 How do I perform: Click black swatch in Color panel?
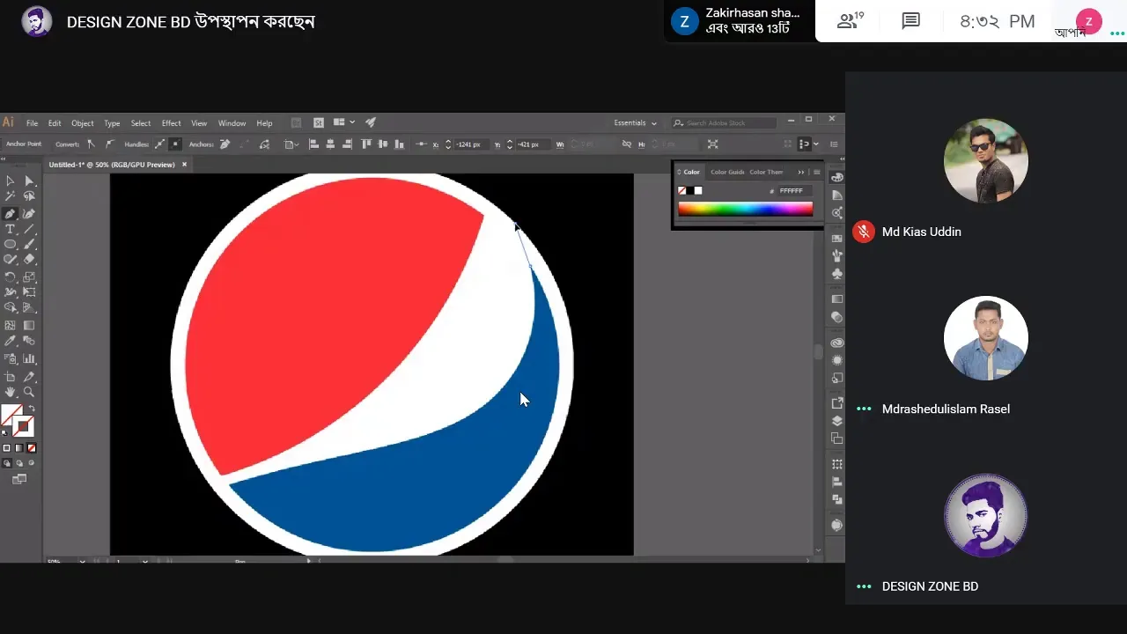pyautogui.click(x=689, y=190)
